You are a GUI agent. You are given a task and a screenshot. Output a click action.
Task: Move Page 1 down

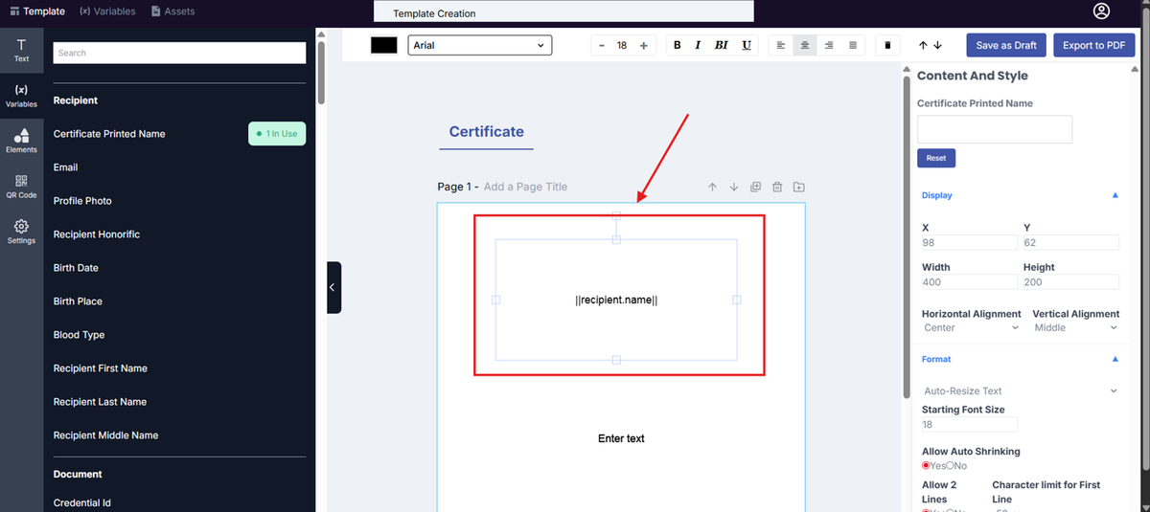[734, 187]
